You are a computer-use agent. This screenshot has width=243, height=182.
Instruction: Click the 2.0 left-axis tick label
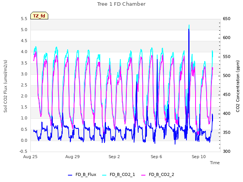click(24, 96)
